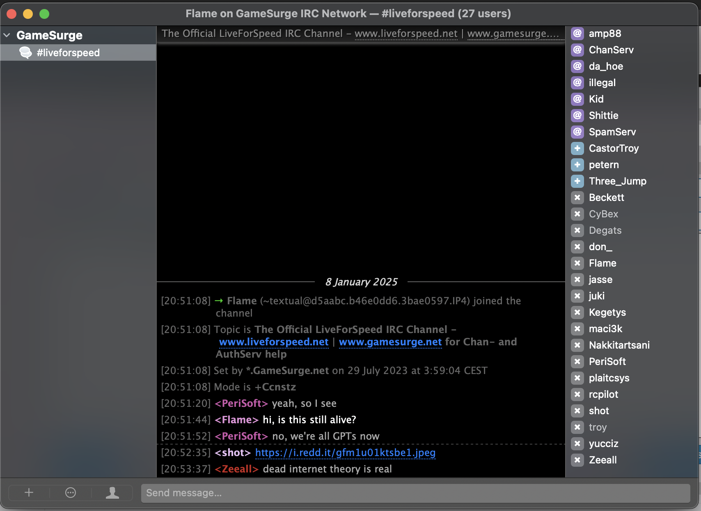Select ChanServ in the user list
Viewport: 701px width, 511px height.
[x=611, y=50]
